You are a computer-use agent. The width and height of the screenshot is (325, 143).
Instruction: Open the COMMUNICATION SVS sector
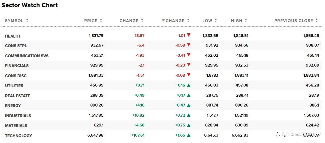point(27,56)
